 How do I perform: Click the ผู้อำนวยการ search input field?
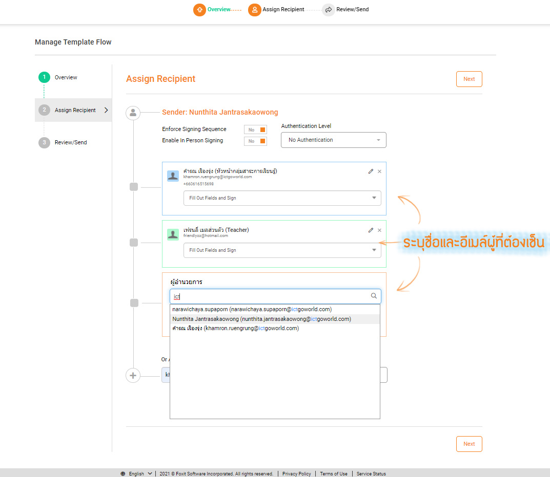point(275,296)
